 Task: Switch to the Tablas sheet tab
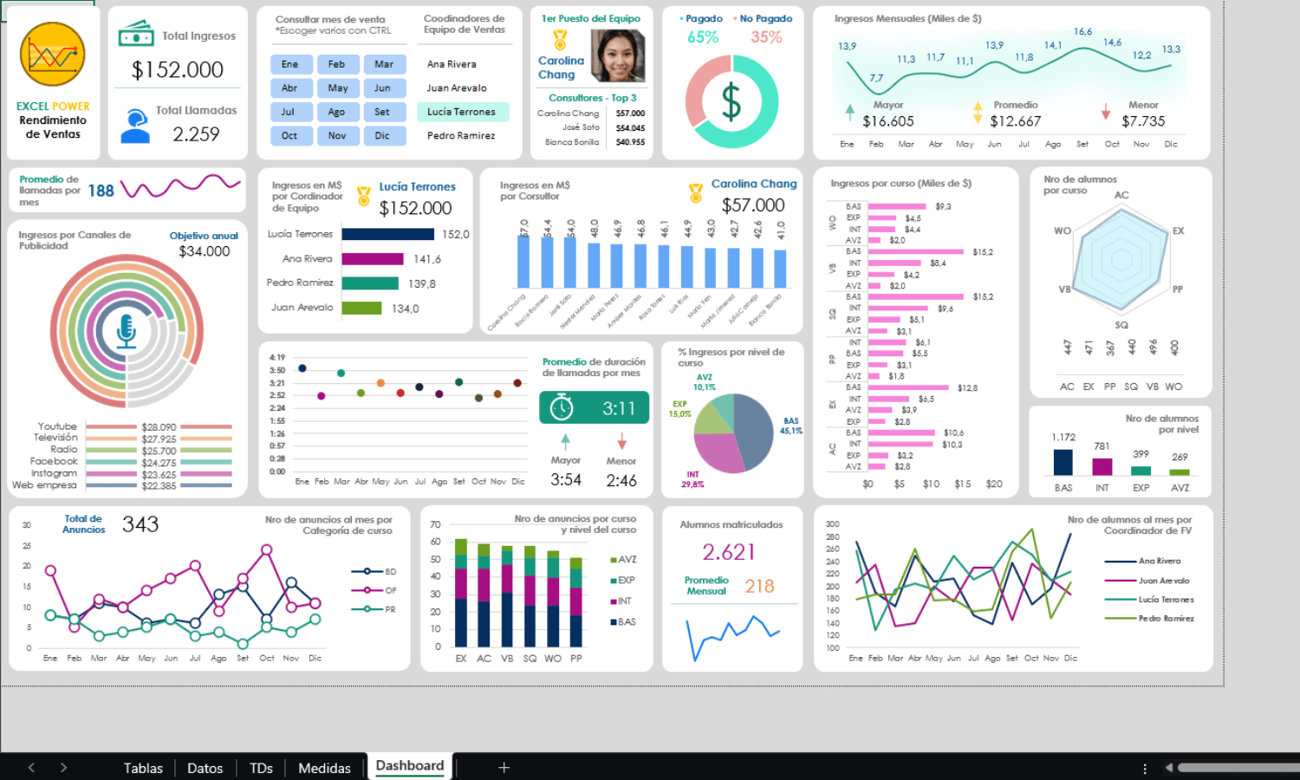(x=143, y=768)
